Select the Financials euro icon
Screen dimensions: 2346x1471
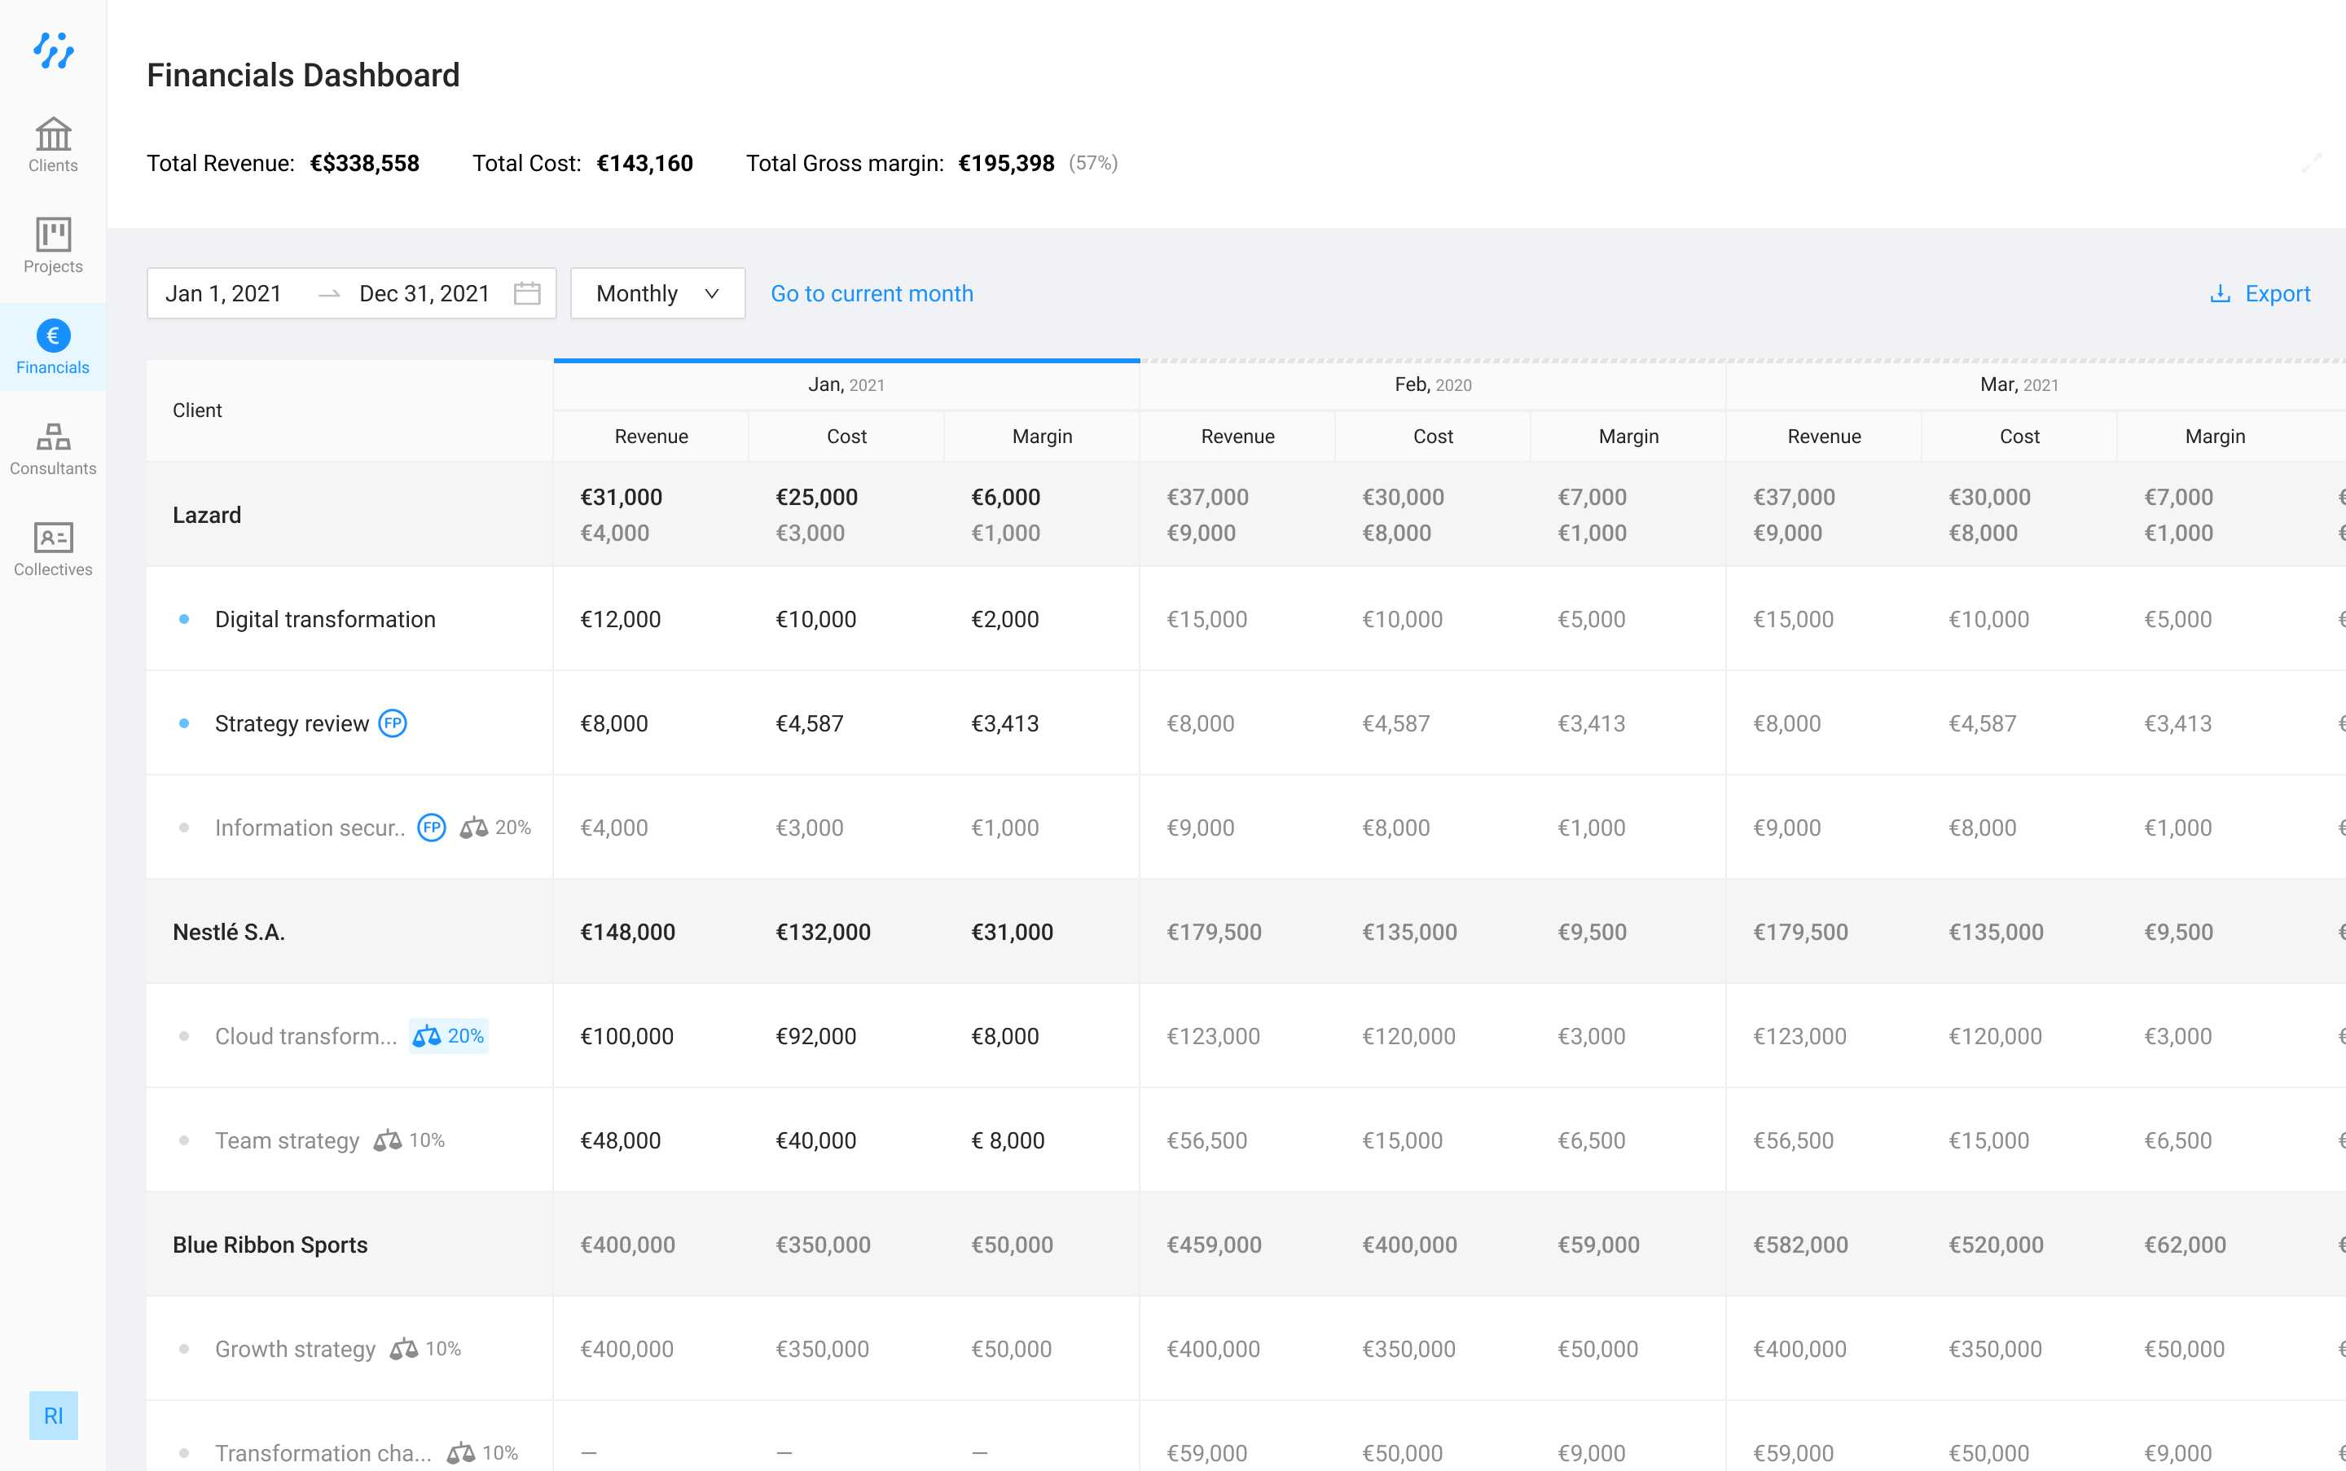coord(53,336)
